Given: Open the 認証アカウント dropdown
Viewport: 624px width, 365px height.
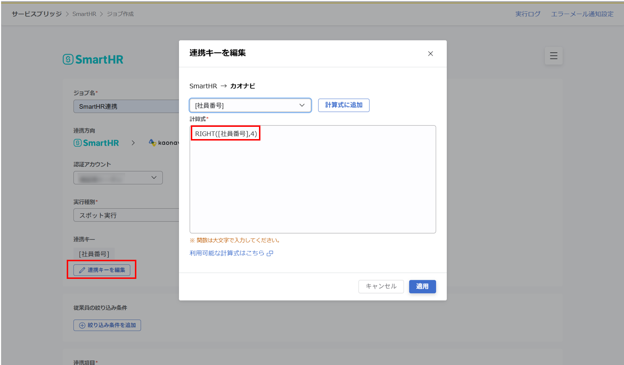Looking at the screenshot, I should click(118, 178).
